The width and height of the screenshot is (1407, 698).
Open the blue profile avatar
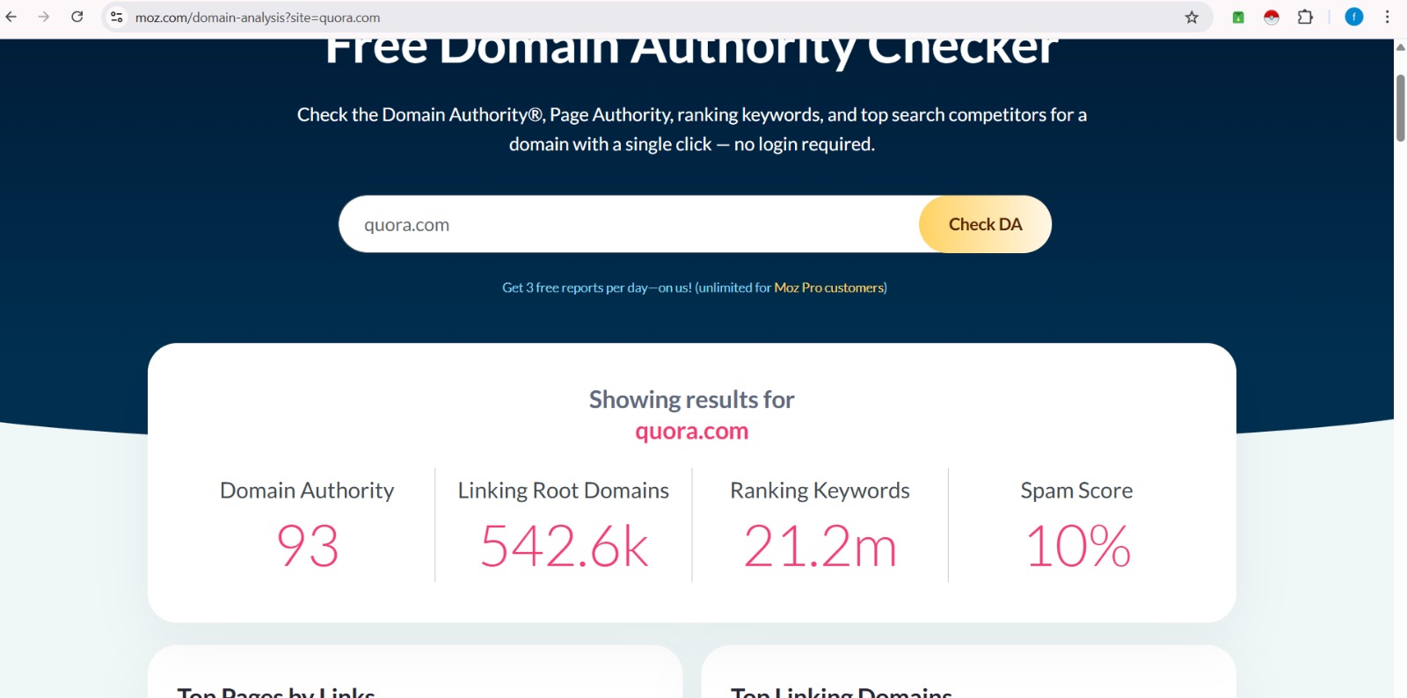[1354, 17]
